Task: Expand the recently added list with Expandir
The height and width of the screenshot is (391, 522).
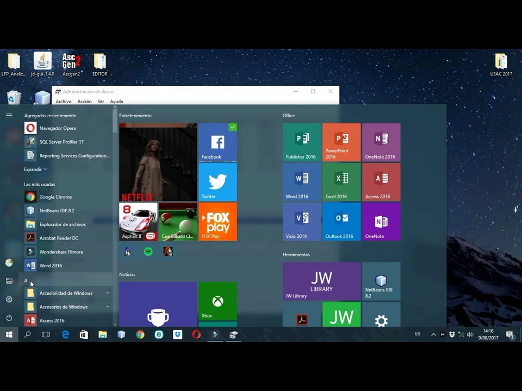Action: tap(35, 169)
